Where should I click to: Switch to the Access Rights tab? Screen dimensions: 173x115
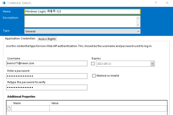(x=47, y=39)
